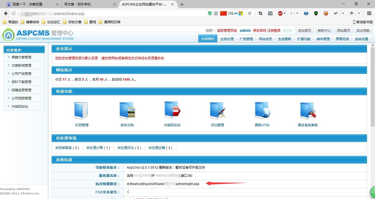The width and height of the screenshot is (375, 199).
Task: Open the 界面风格 main tab
Action: click(342, 39)
